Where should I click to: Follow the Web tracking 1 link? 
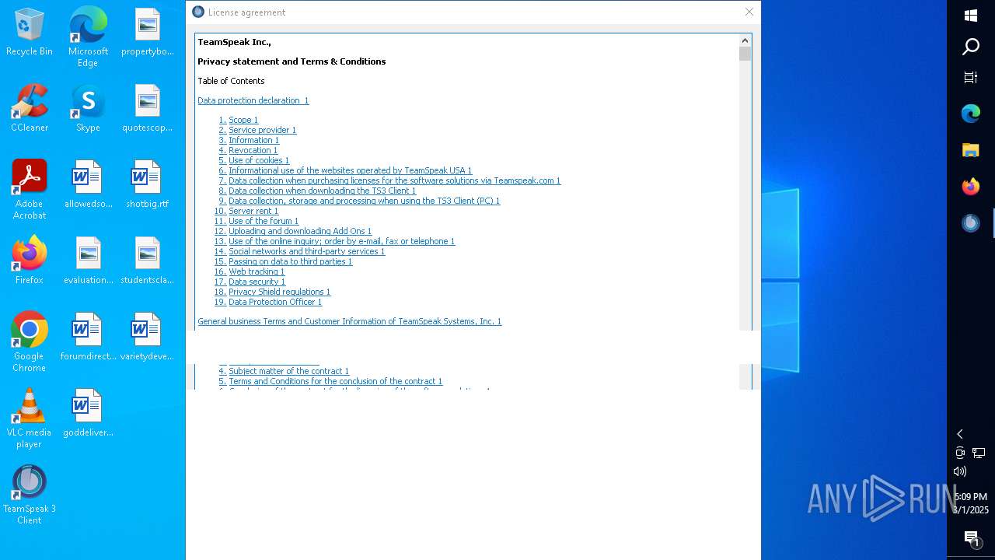tap(257, 271)
